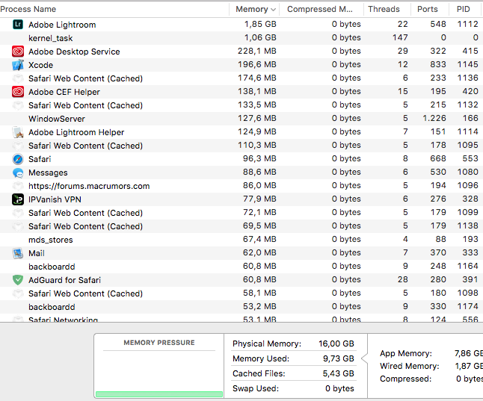Select the https://forums.macrumors.com process
This screenshot has width=483, height=401.
pos(89,186)
